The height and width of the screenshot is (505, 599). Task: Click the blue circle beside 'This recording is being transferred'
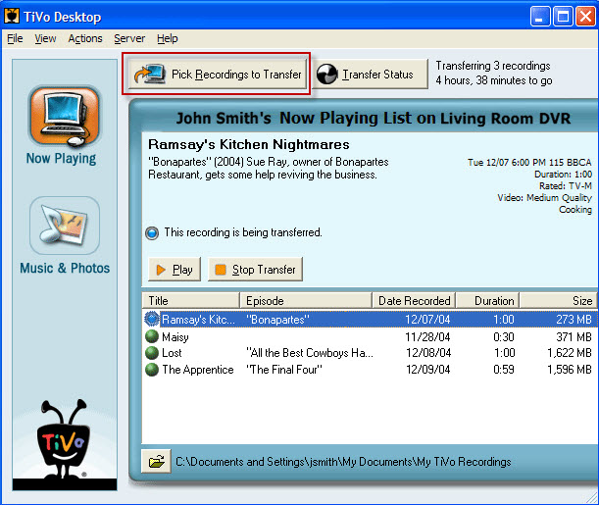[x=152, y=232]
